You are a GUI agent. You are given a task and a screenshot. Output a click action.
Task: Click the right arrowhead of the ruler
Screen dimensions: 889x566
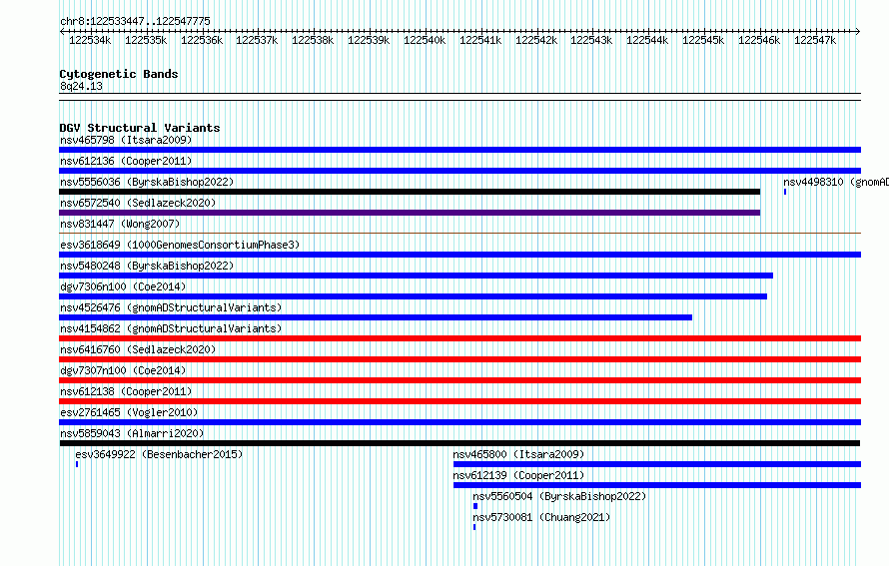coord(858,32)
